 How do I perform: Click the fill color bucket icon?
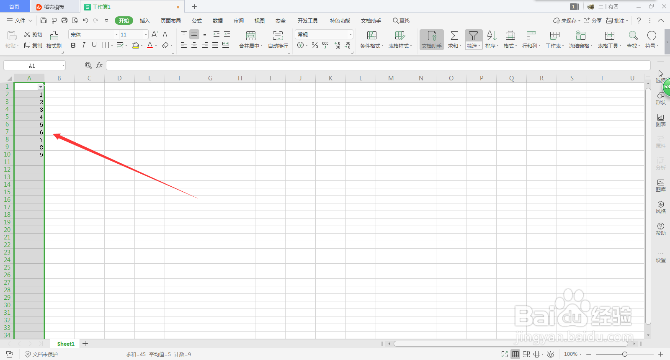(135, 45)
